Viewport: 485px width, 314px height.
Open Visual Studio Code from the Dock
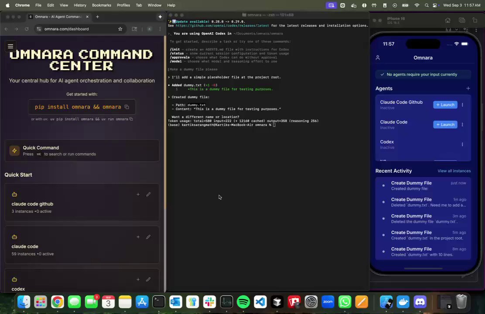(x=260, y=302)
